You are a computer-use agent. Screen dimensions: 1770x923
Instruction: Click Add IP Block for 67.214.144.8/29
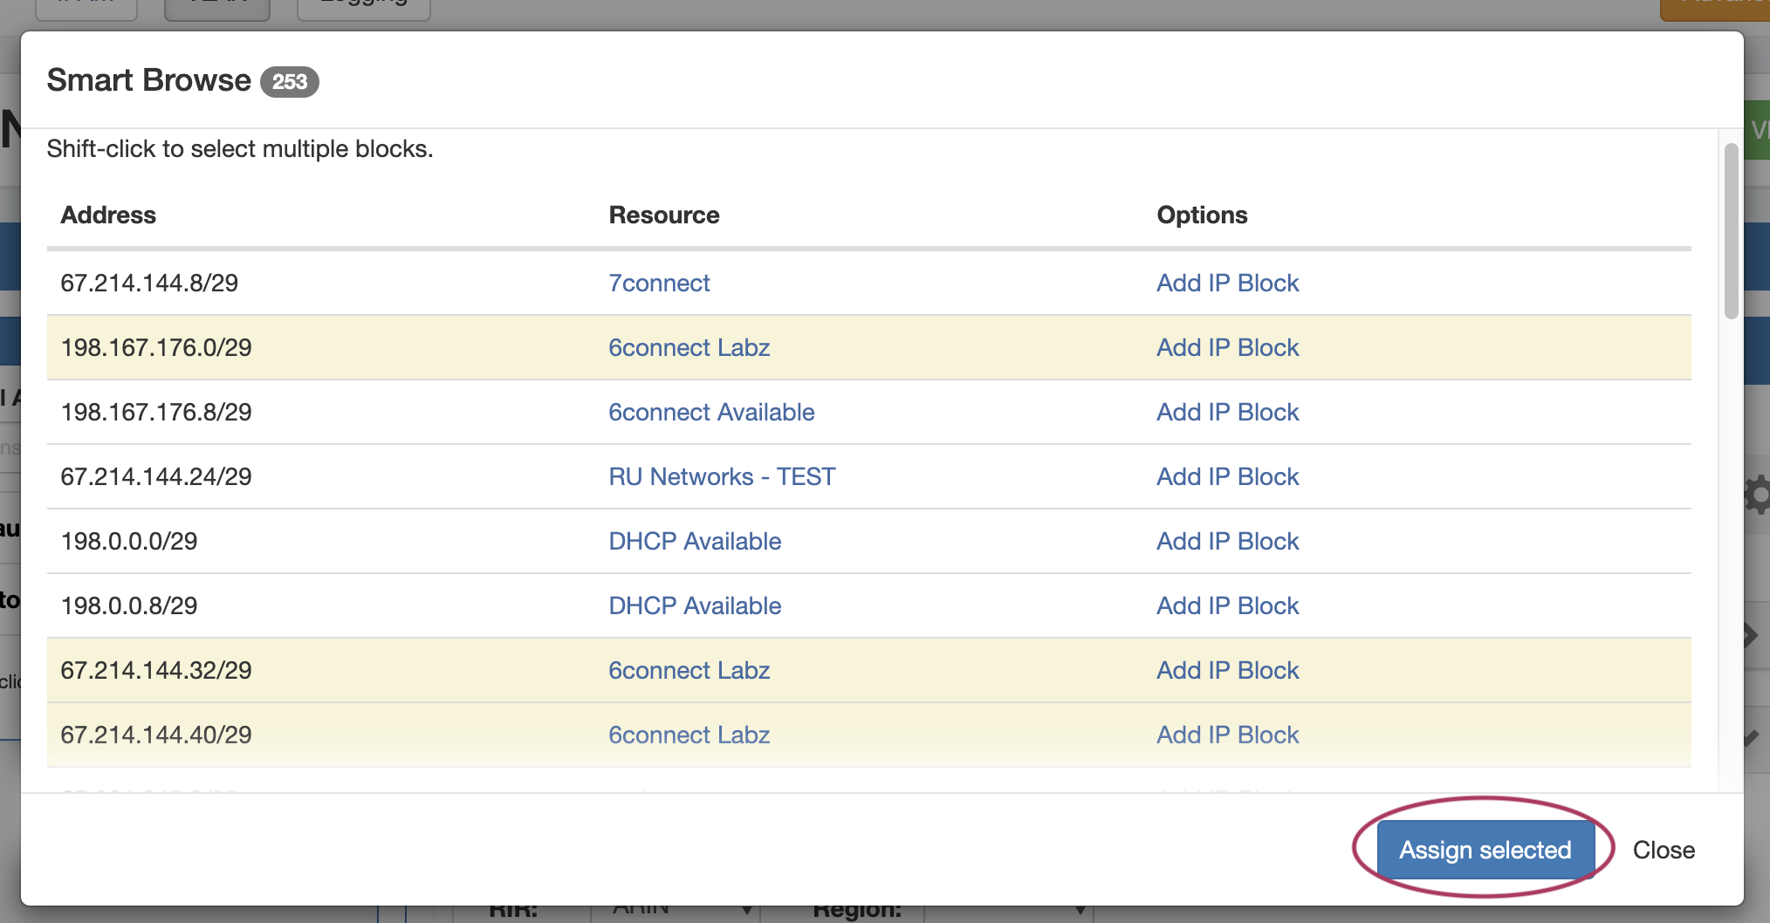[x=1227, y=283]
